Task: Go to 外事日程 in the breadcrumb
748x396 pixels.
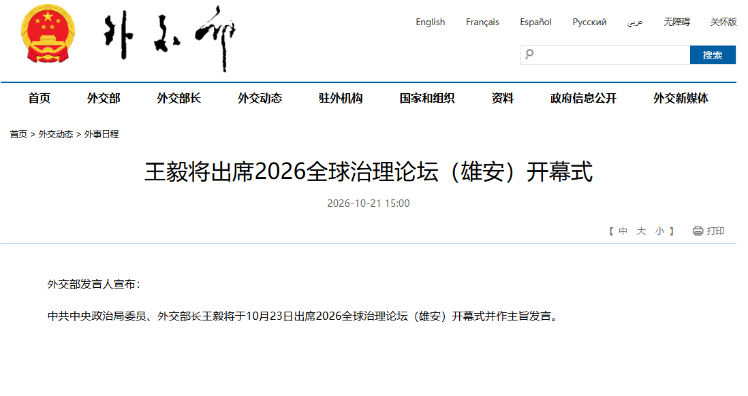Action: pos(102,135)
